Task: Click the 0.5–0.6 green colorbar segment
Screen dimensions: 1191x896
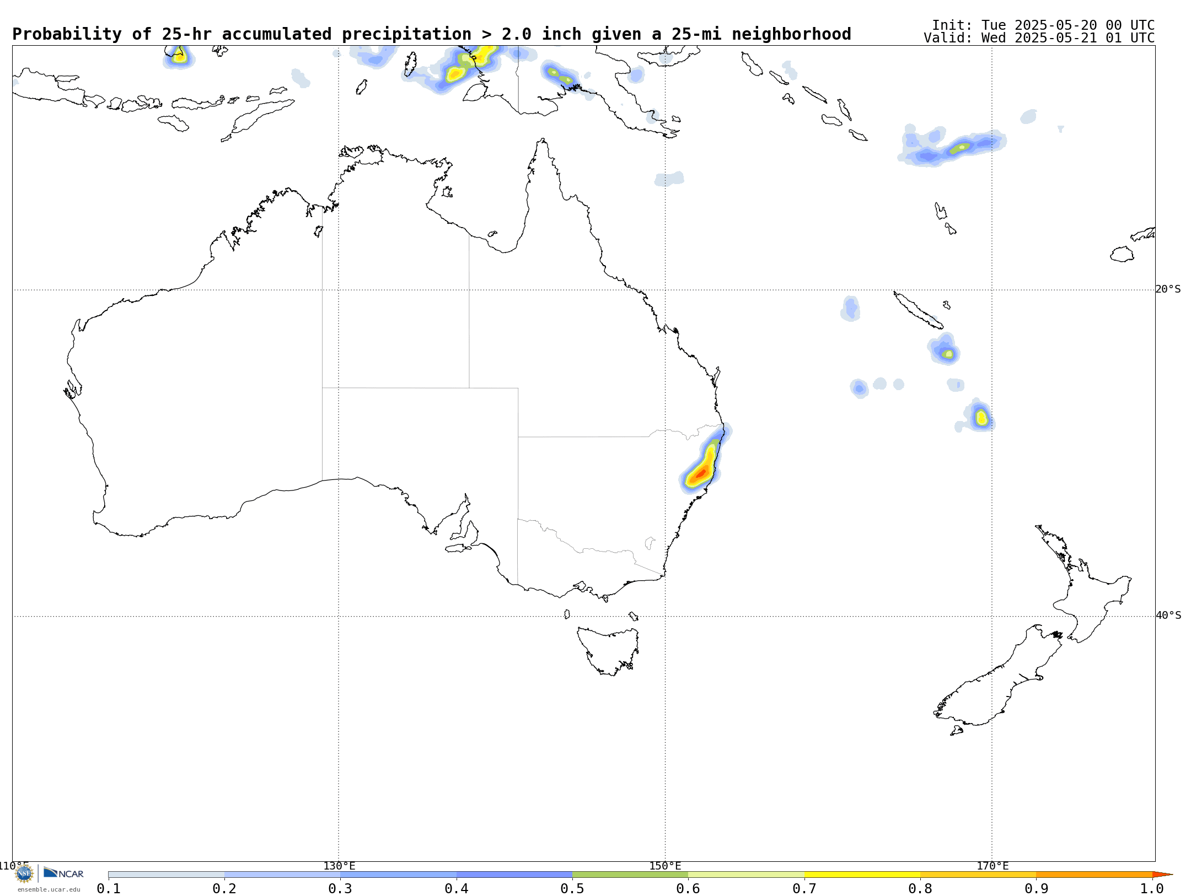Action: [x=630, y=875]
